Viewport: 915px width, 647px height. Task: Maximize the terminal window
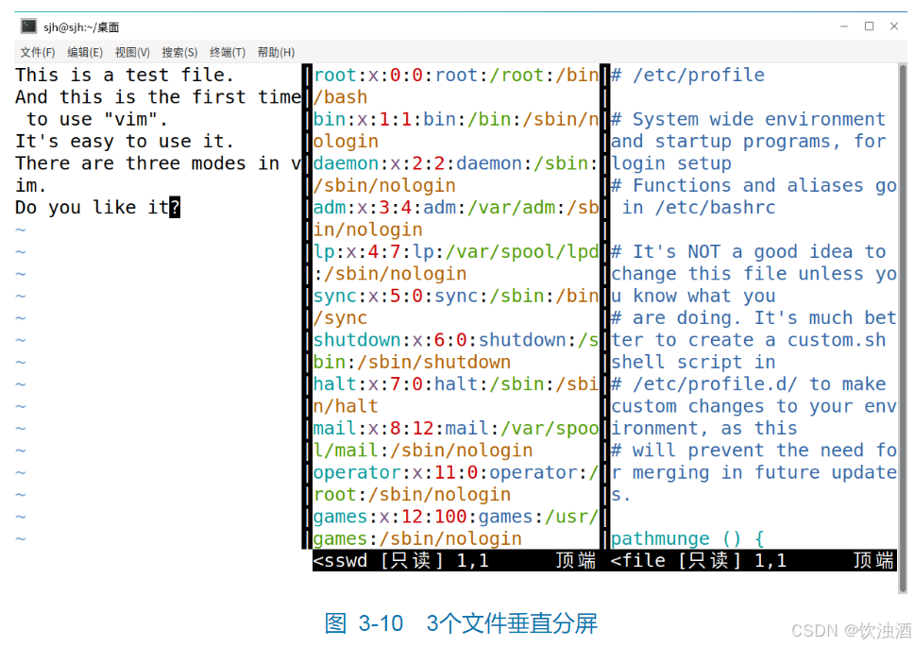coord(869,26)
